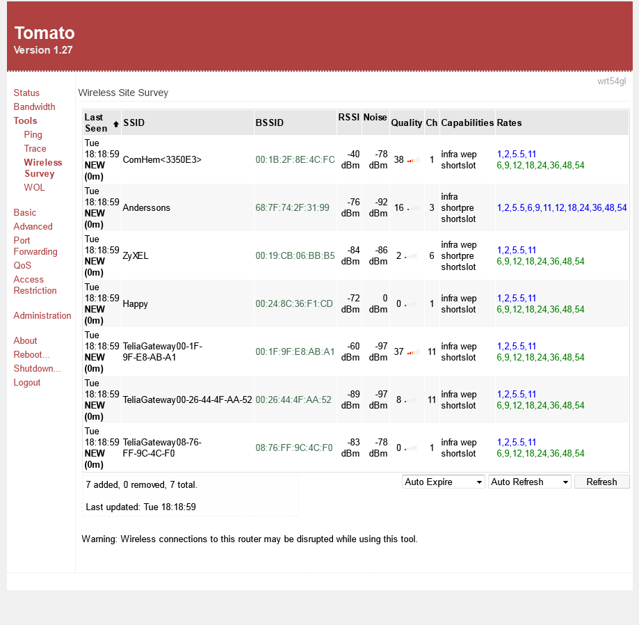Sort survey results by RSSI header

(x=348, y=118)
